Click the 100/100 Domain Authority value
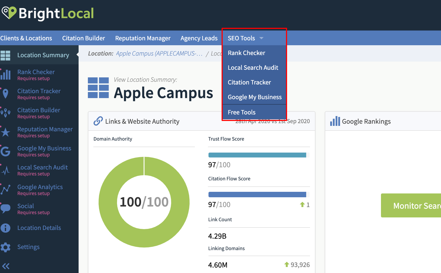441x273 pixels. point(144,202)
